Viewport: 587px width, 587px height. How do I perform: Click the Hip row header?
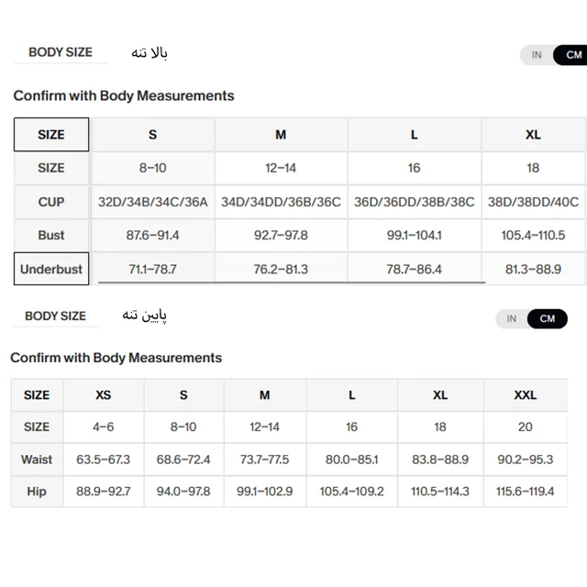37,492
